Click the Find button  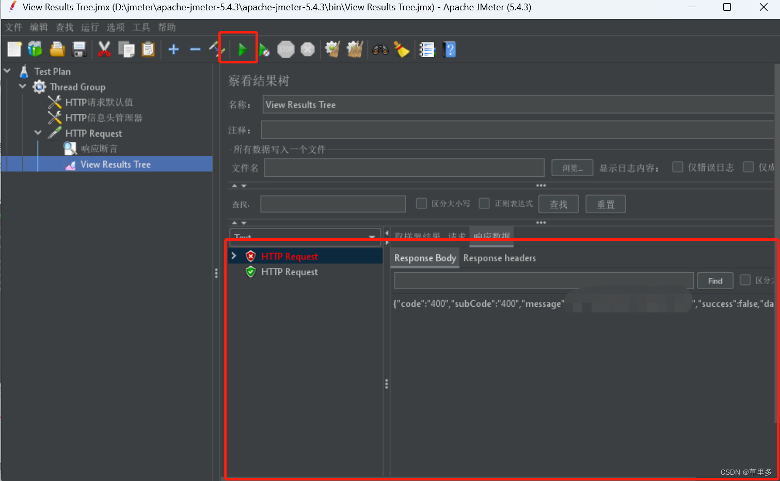point(715,280)
